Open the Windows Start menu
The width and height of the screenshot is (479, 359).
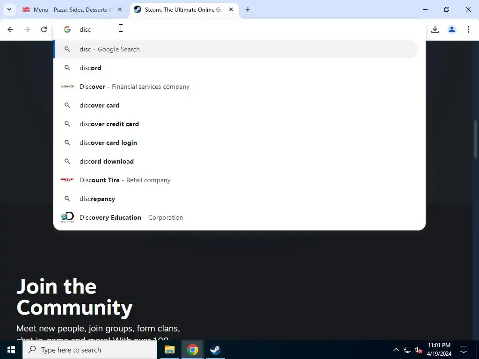[11, 350]
